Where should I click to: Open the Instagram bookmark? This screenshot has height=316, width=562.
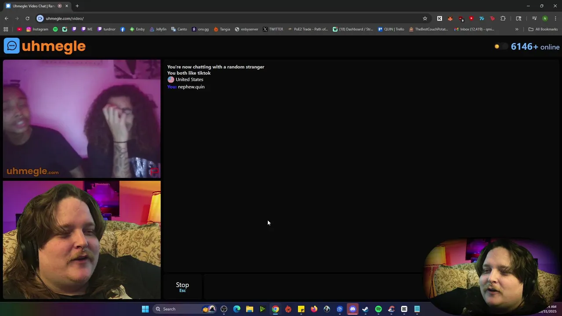37,29
